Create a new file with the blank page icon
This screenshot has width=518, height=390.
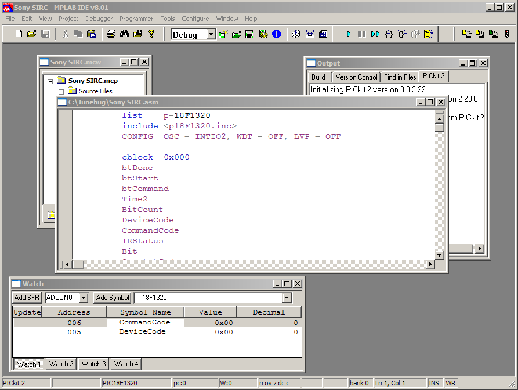click(19, 34)
